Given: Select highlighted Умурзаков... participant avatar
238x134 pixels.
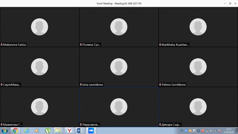Looking at the screenshot, I should [119, 107].
